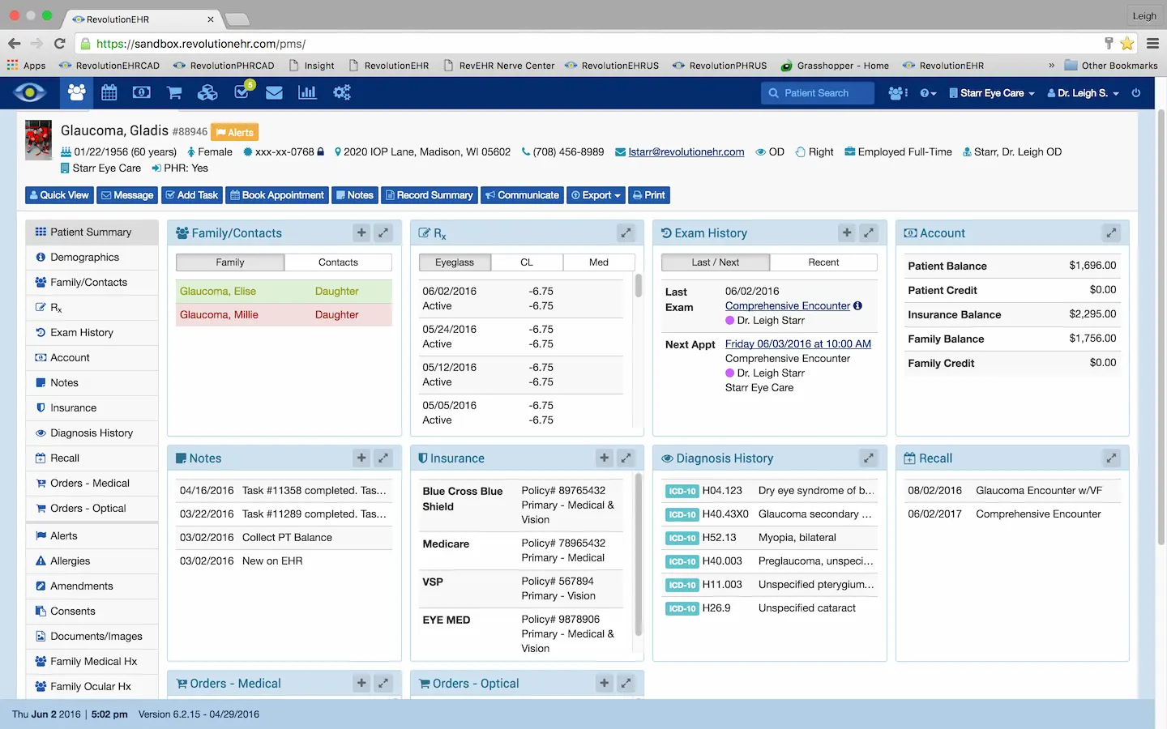
Task: Add a note using the Notes panel plus icon
Action: [361, 458]
